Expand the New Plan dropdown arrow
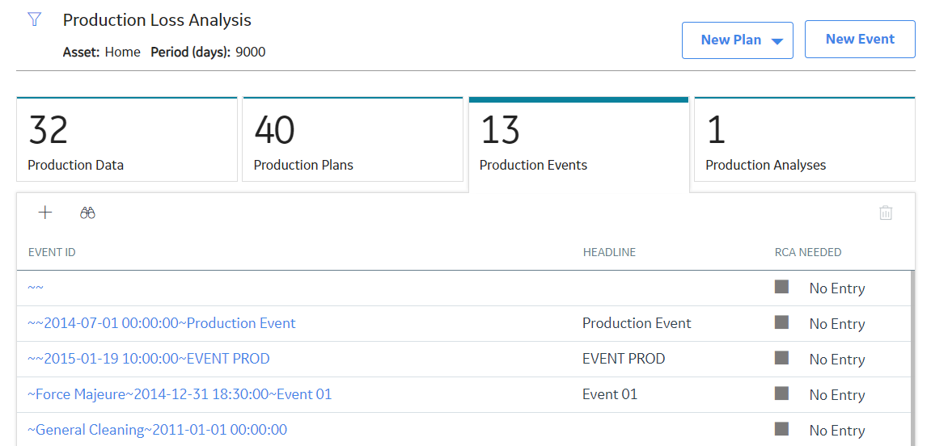Screen dimensions: 931x446 (x=777, y=41)
